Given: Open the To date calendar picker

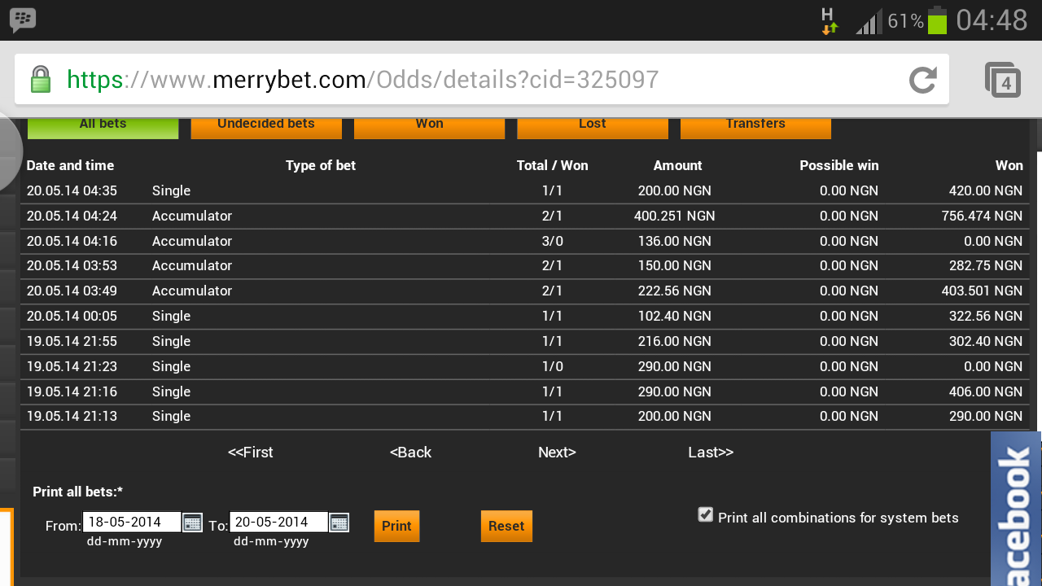Looking at the screenshot, I should pyautogui.click(x=339, y=523).
